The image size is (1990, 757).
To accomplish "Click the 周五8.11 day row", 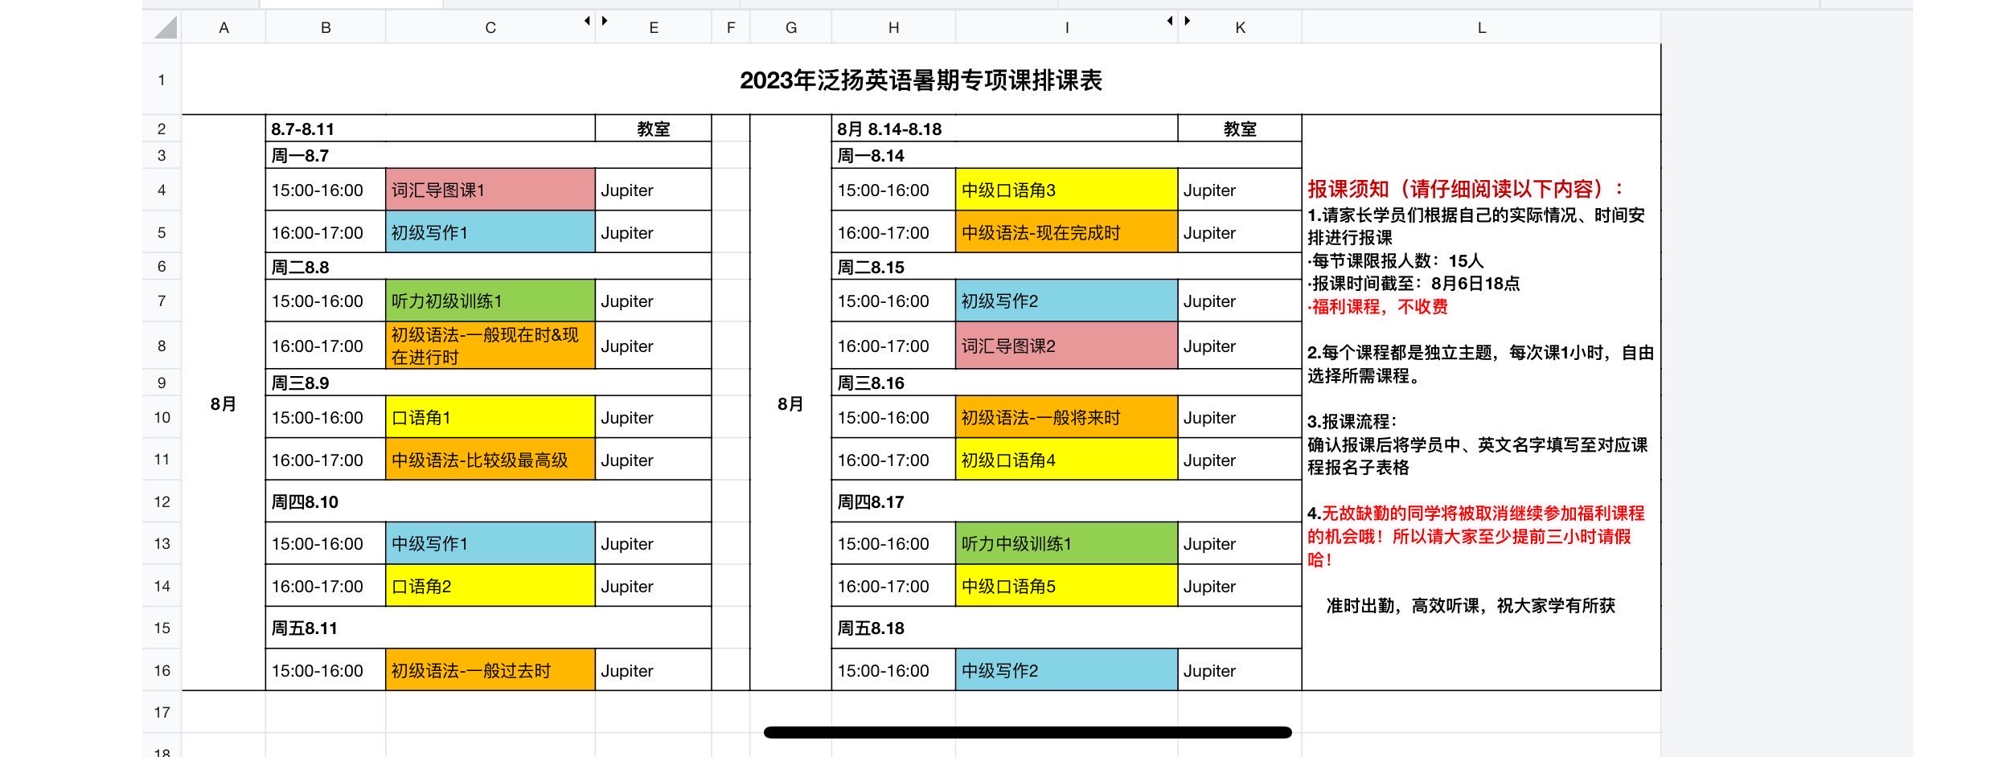I will 489,628.
